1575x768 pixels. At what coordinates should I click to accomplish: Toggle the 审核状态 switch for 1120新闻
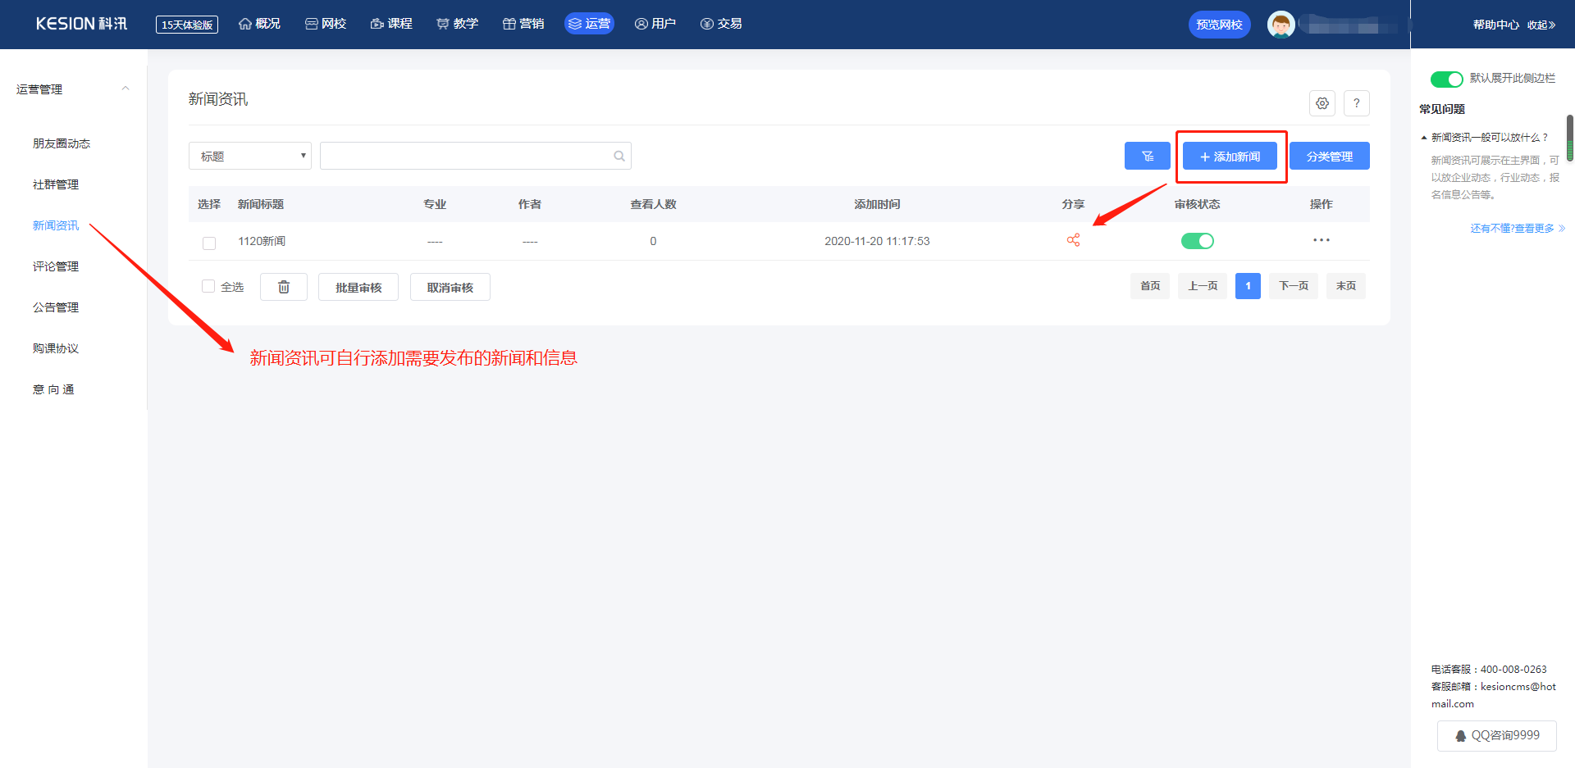pos(1197,240)
